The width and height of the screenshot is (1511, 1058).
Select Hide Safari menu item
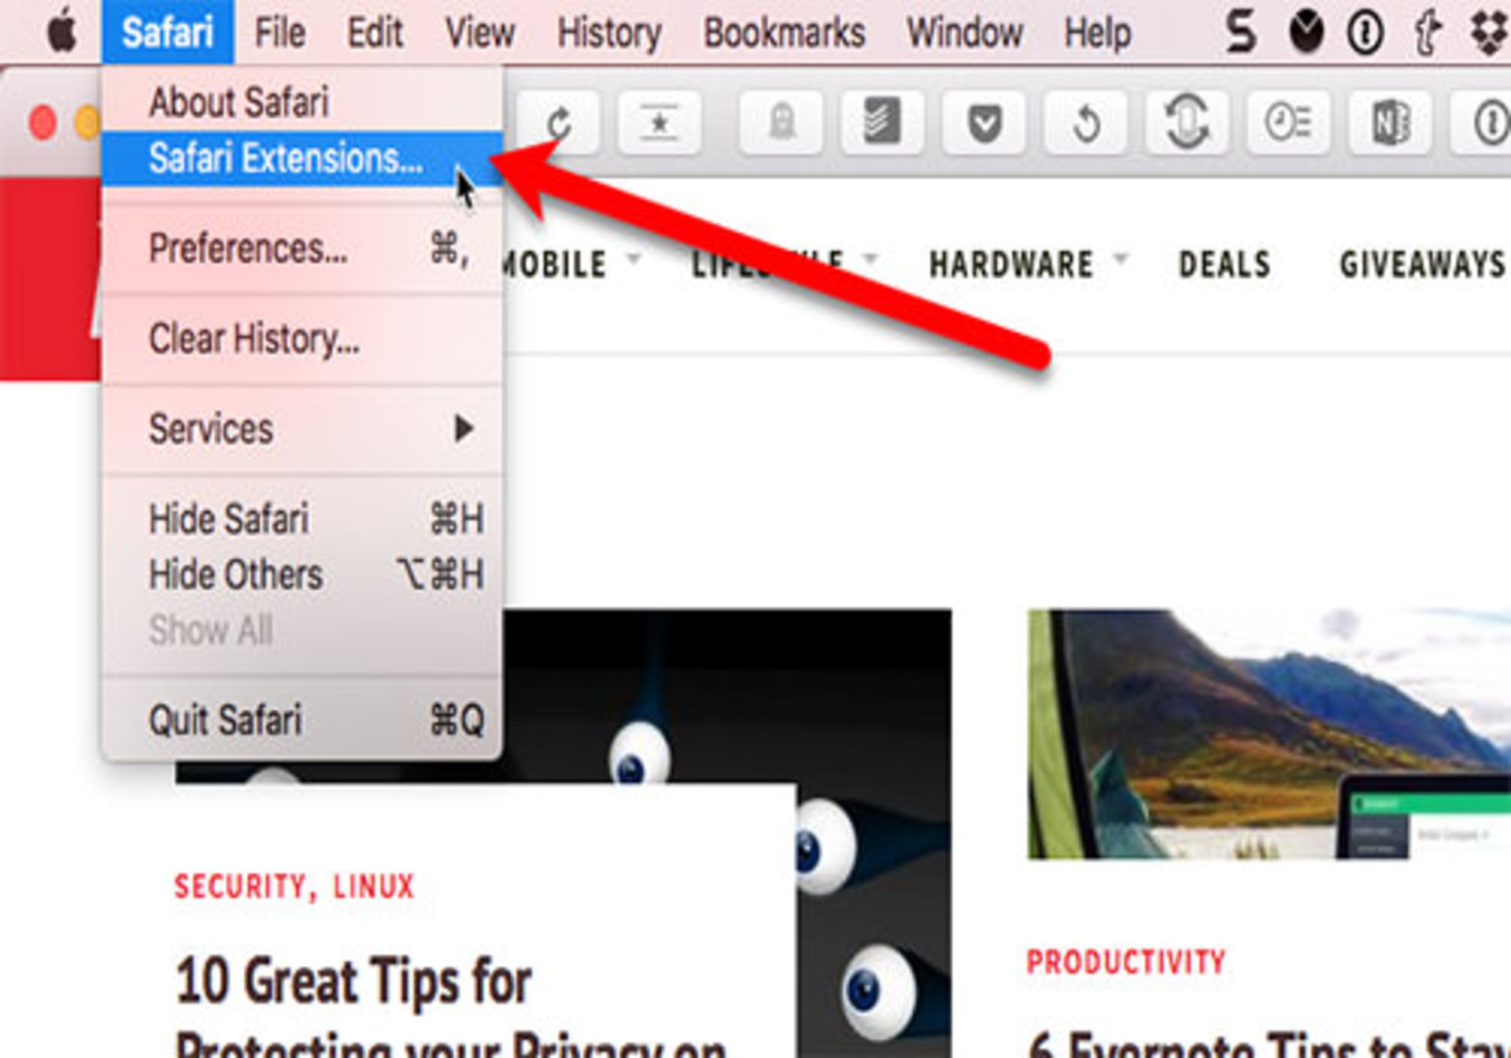point(302,520)
